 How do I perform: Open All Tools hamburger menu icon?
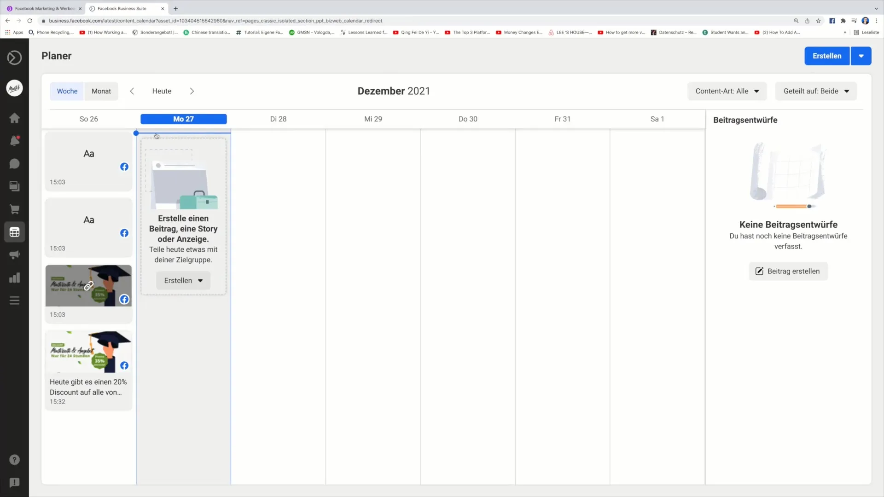click(x=14, y=301)
